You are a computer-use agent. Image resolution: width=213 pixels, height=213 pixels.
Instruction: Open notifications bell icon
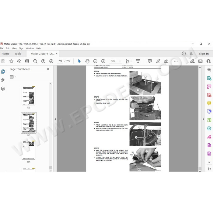[191, 54]
